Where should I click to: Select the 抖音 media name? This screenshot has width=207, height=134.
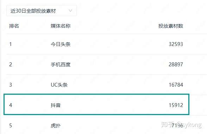pyautogui.click(x=56, y=105)
